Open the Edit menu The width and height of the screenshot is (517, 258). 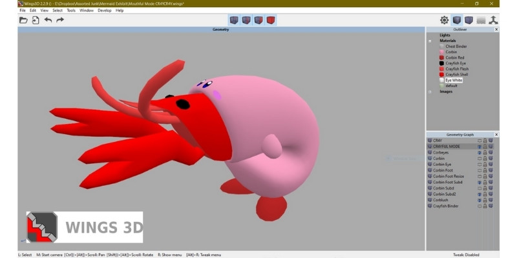click(33, 10)
